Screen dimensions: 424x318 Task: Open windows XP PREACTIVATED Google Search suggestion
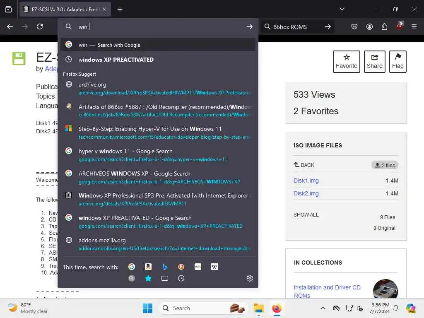coord(158,222)
